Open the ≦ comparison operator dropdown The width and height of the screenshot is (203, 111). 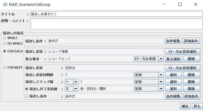coord(72,89)
